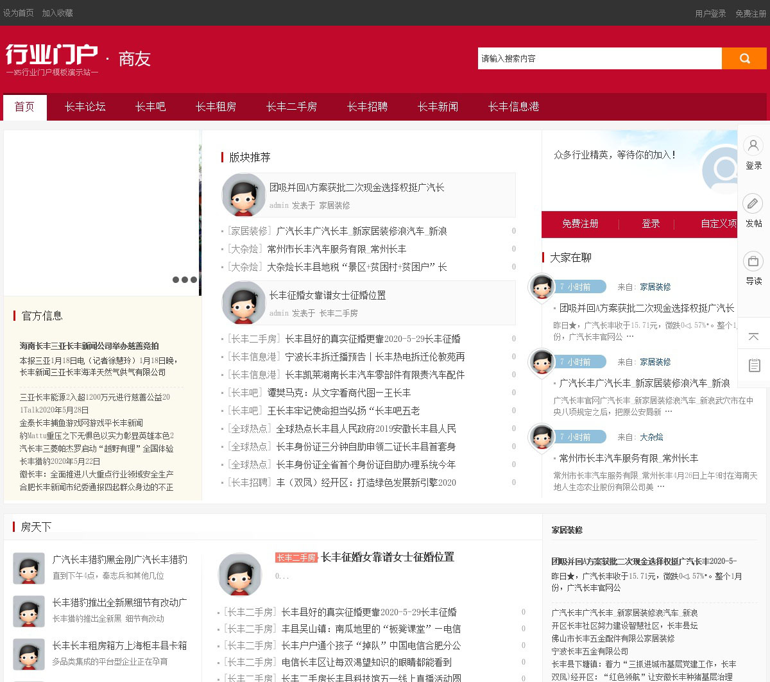Open post 王长丰牢记使命担当弘扬

pos(343,411)
